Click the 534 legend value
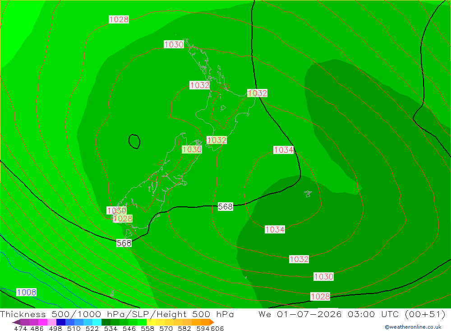This screenshot has width=451, height=331. pos(111,328)
